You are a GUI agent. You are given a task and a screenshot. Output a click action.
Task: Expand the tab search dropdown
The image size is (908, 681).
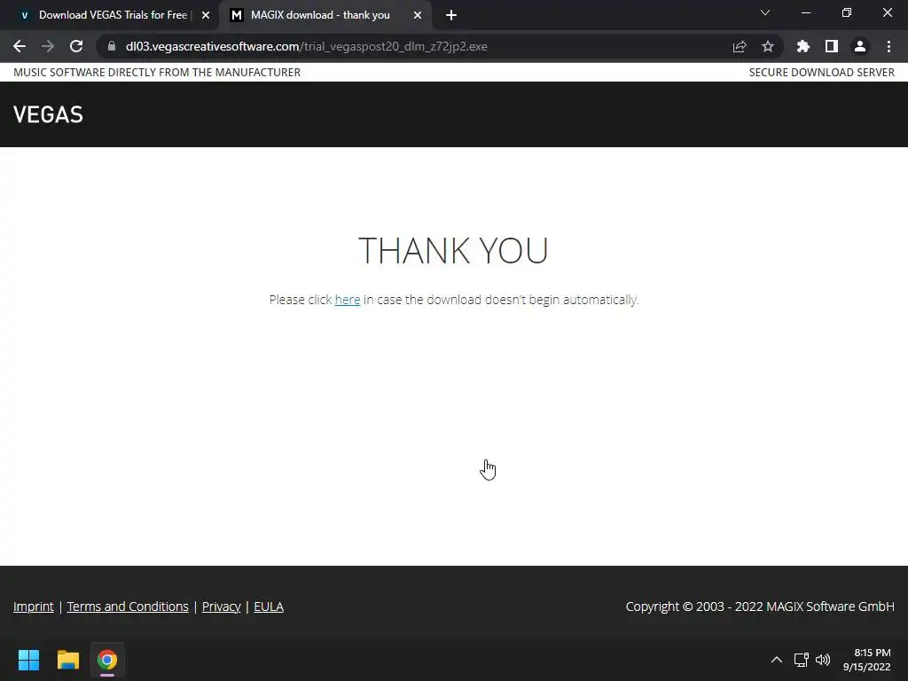(x=765, y=12)
